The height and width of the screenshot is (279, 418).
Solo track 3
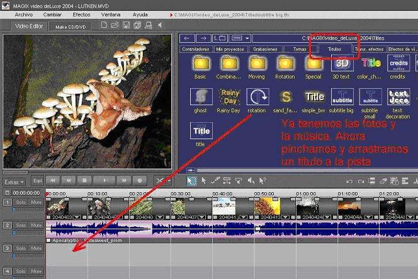pos(21,249)
